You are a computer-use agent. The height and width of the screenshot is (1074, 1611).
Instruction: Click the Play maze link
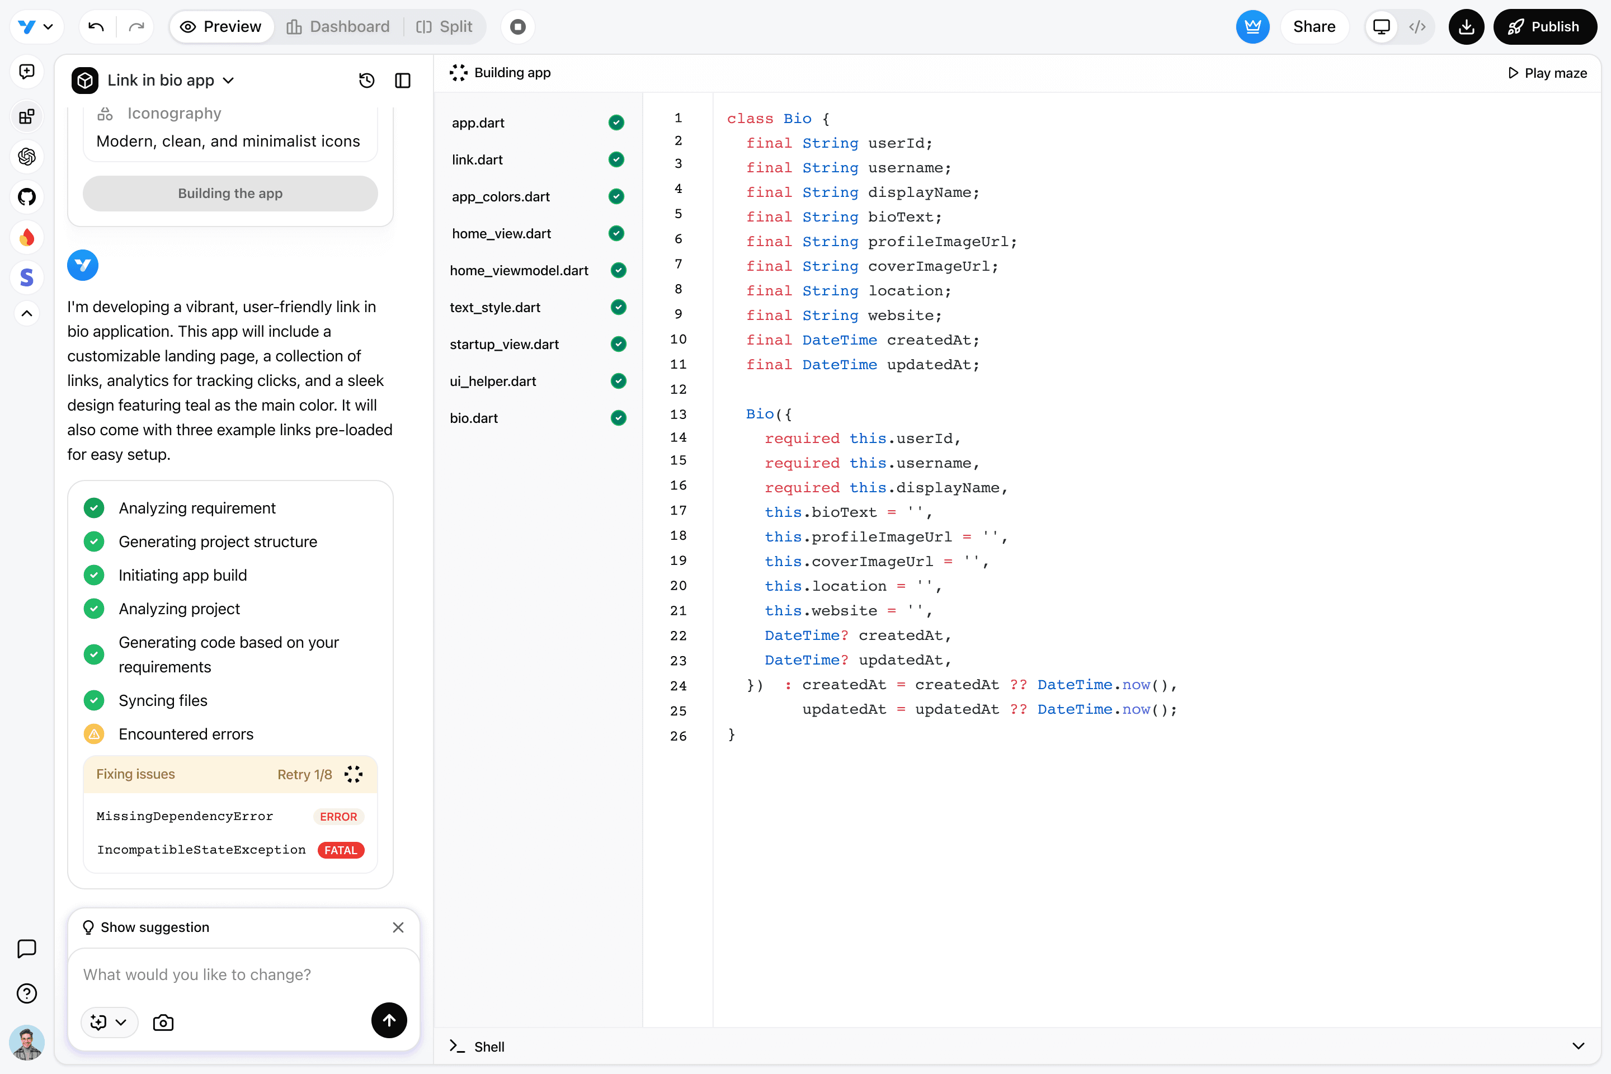tap(1547, 73)
